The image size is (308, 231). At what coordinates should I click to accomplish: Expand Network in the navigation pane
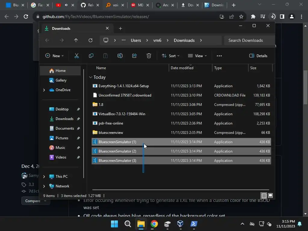pos(44,186)
